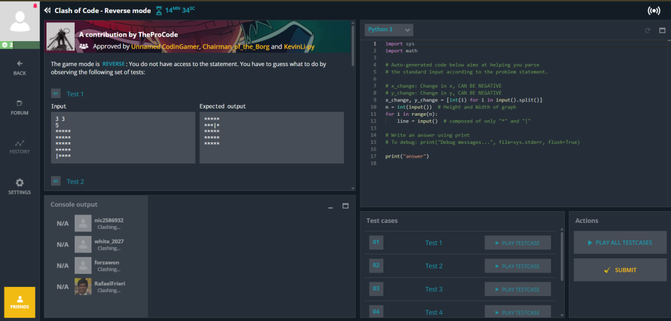Viewport: 671px width, 321px height.
Task: Click the 04 badge in test cases list
Action: [376, 312]
